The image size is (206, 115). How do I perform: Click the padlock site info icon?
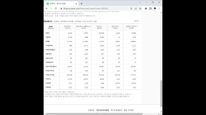(61, 9)
